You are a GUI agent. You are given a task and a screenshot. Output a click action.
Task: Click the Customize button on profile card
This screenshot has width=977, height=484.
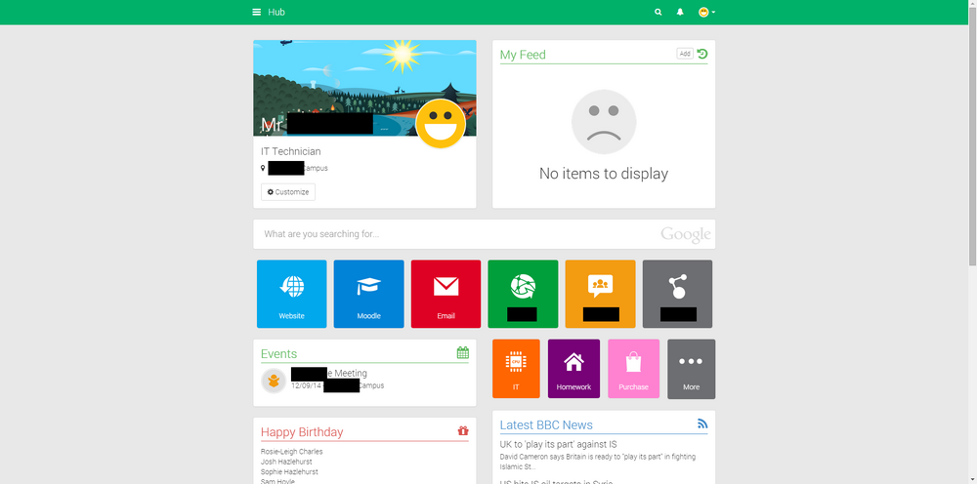tap(288, 192)
